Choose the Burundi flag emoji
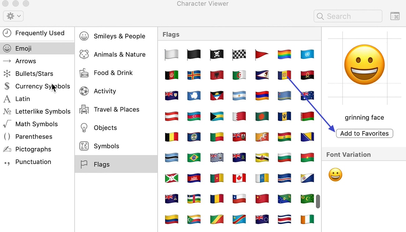 click(x=171, y=178)
